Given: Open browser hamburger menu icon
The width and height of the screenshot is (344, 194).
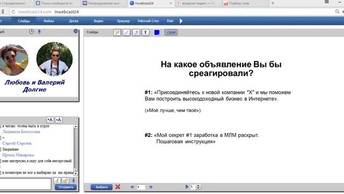Looking at the screenshot, I should [327, 2].
